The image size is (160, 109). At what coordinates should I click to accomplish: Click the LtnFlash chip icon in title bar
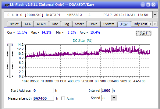[7, 5]
